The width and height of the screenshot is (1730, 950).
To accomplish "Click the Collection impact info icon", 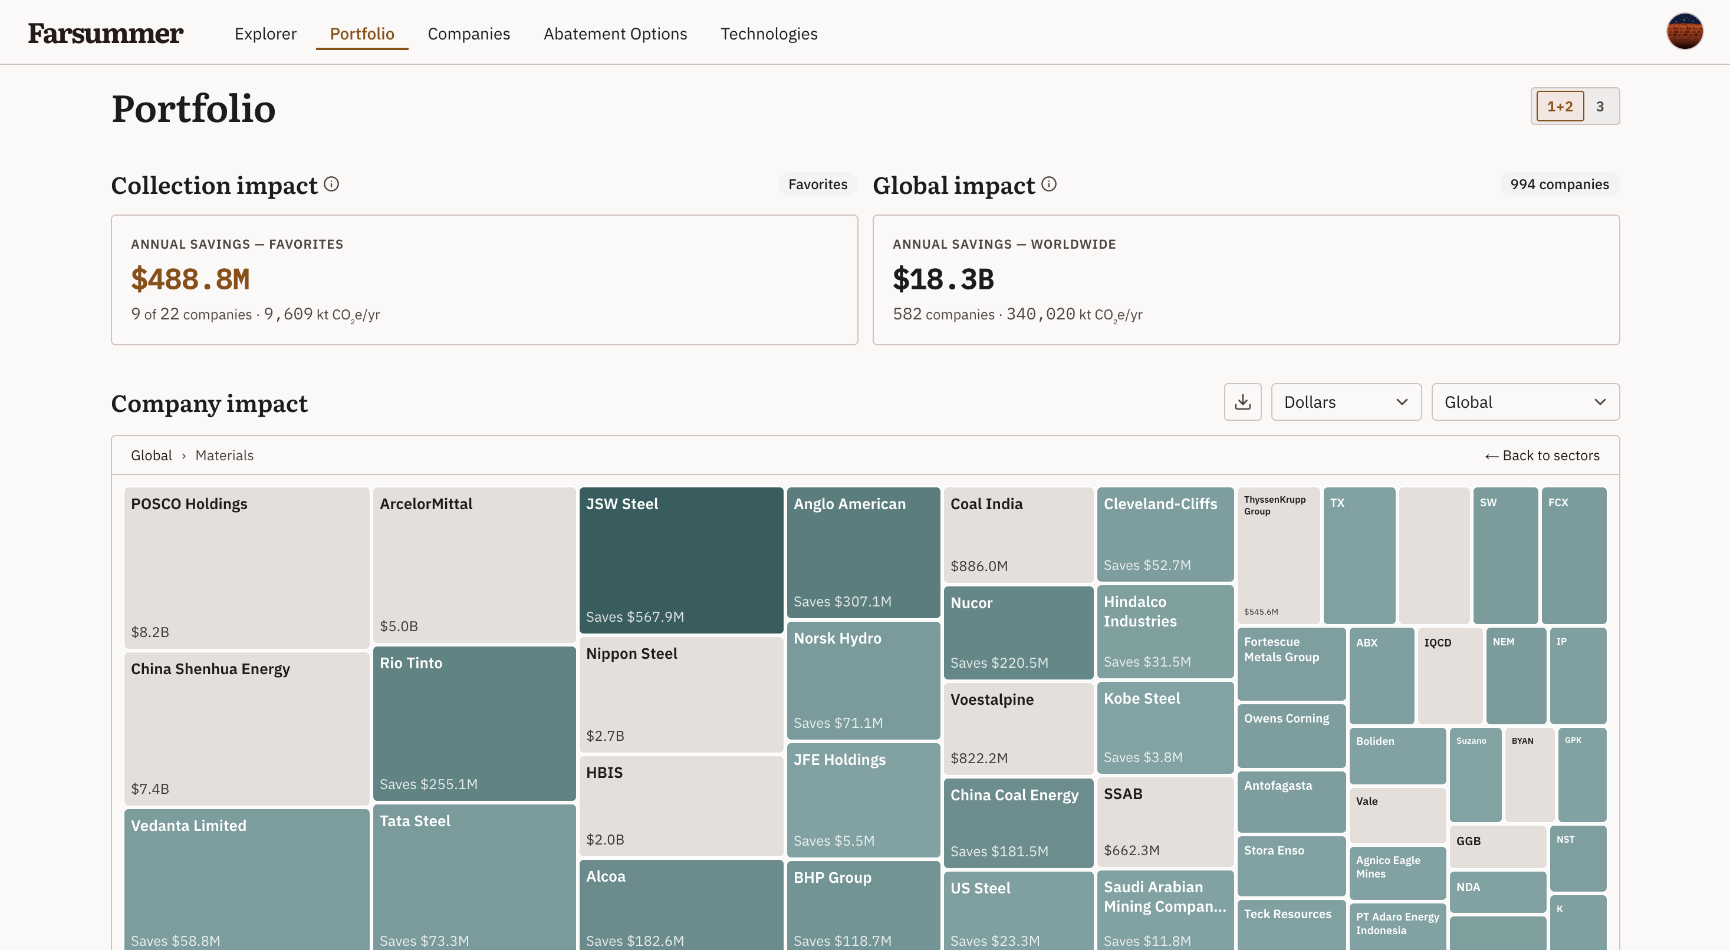I will (331, 184).
